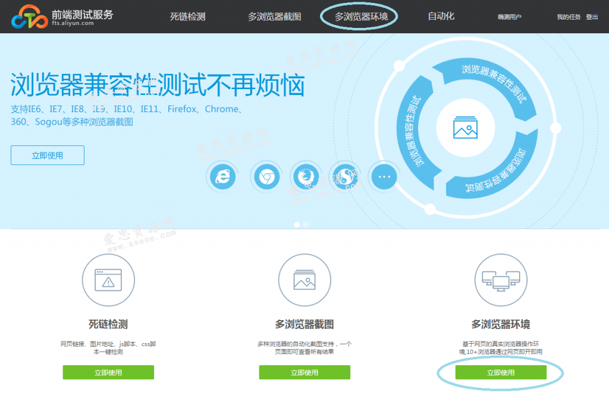This screenshot has width=609, height=399.
Task: Click the yin-yang browser icon next to Firefox
Action: click(344, 176)
